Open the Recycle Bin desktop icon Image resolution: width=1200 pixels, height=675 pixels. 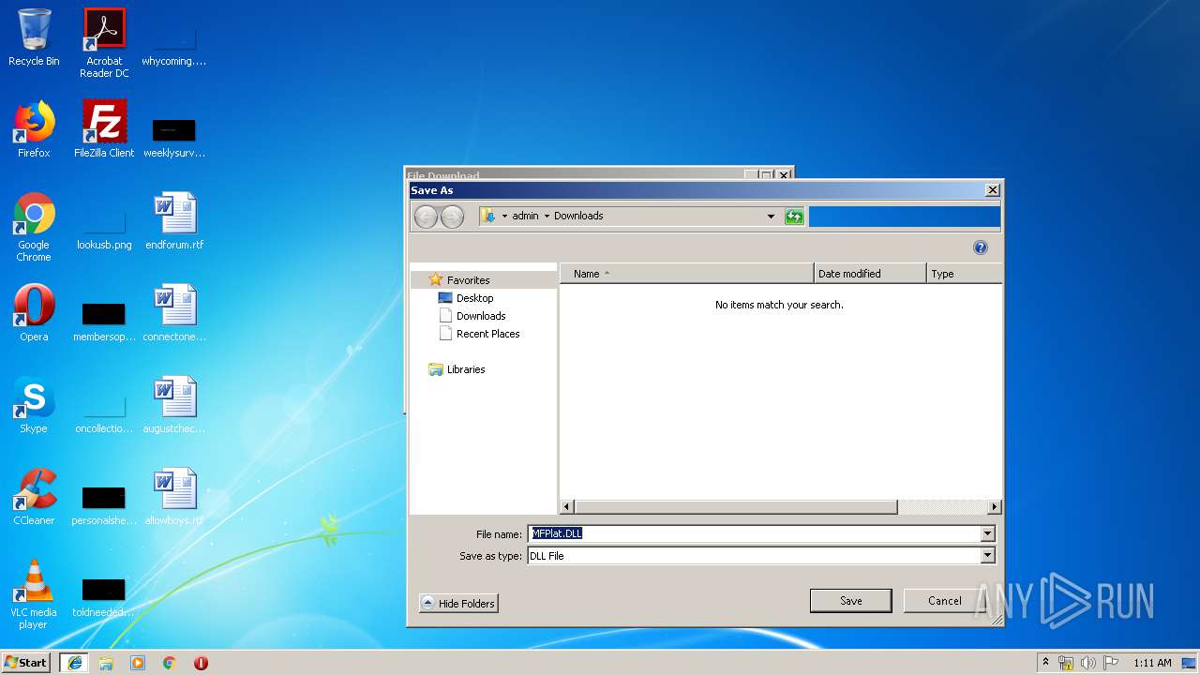(x=34, y=38)
